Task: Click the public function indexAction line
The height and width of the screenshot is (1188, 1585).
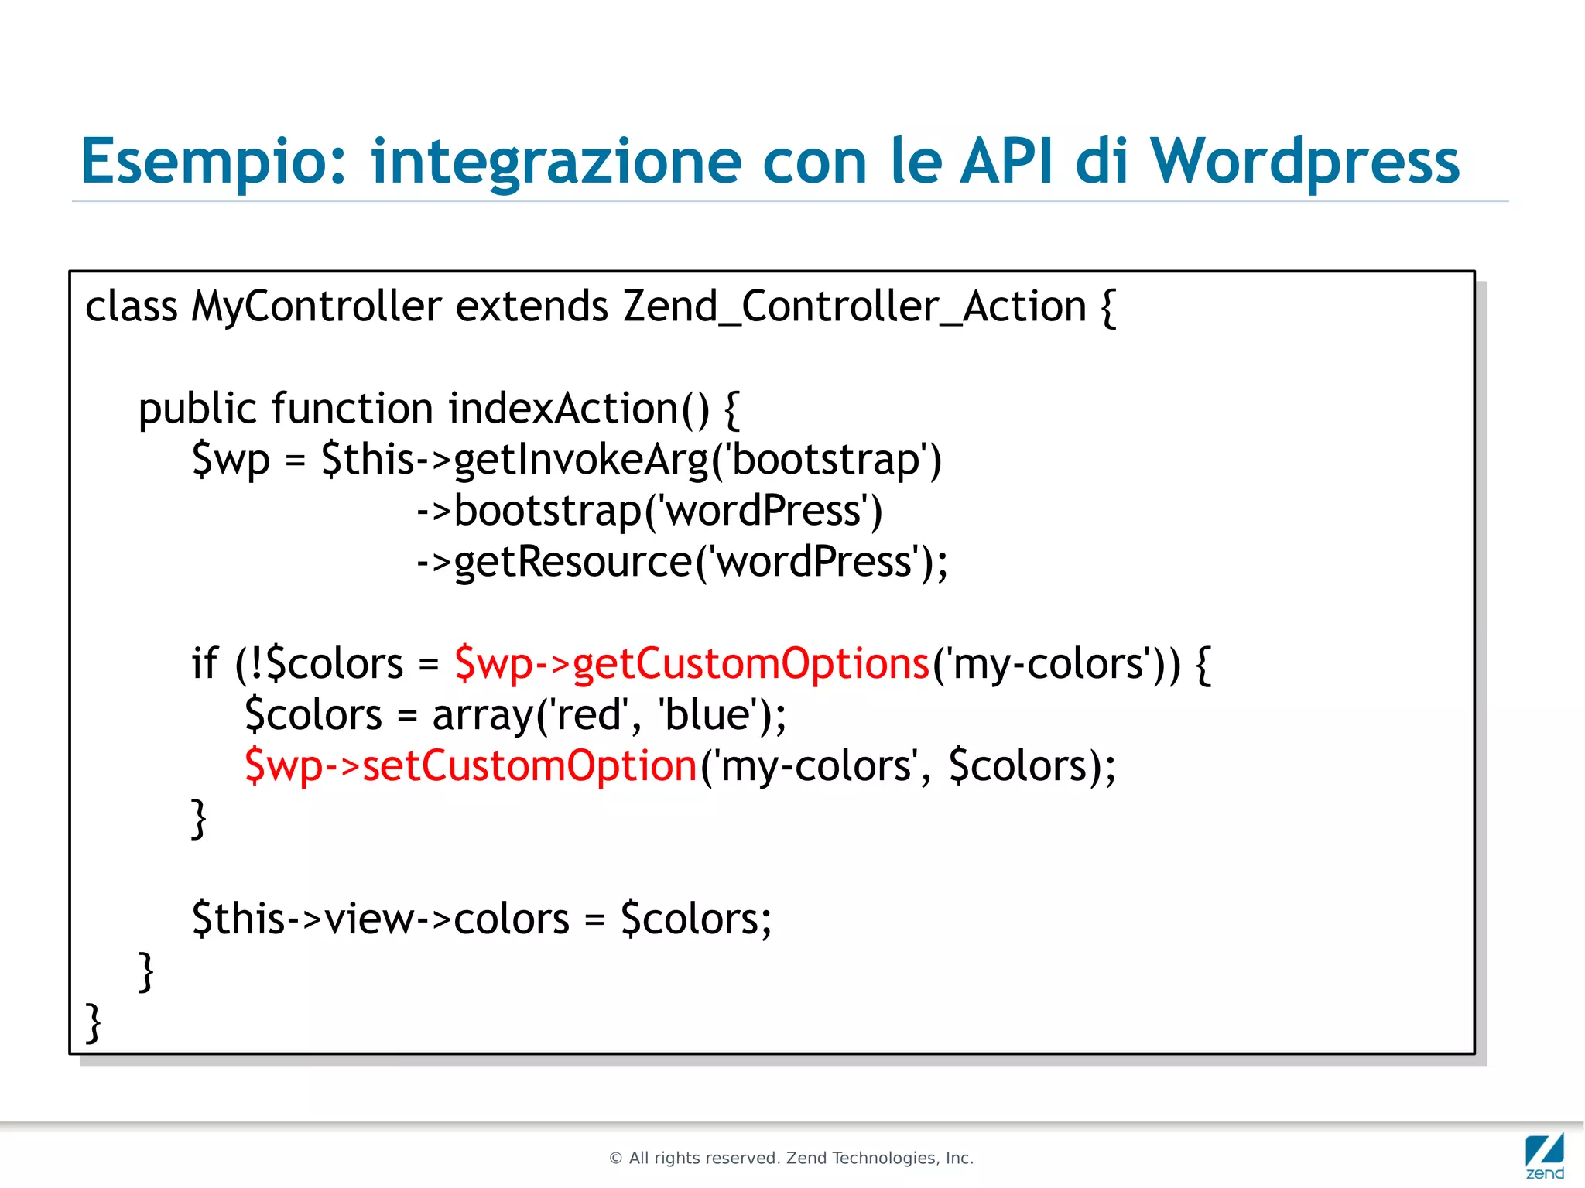Action: (x=438, y=409)
